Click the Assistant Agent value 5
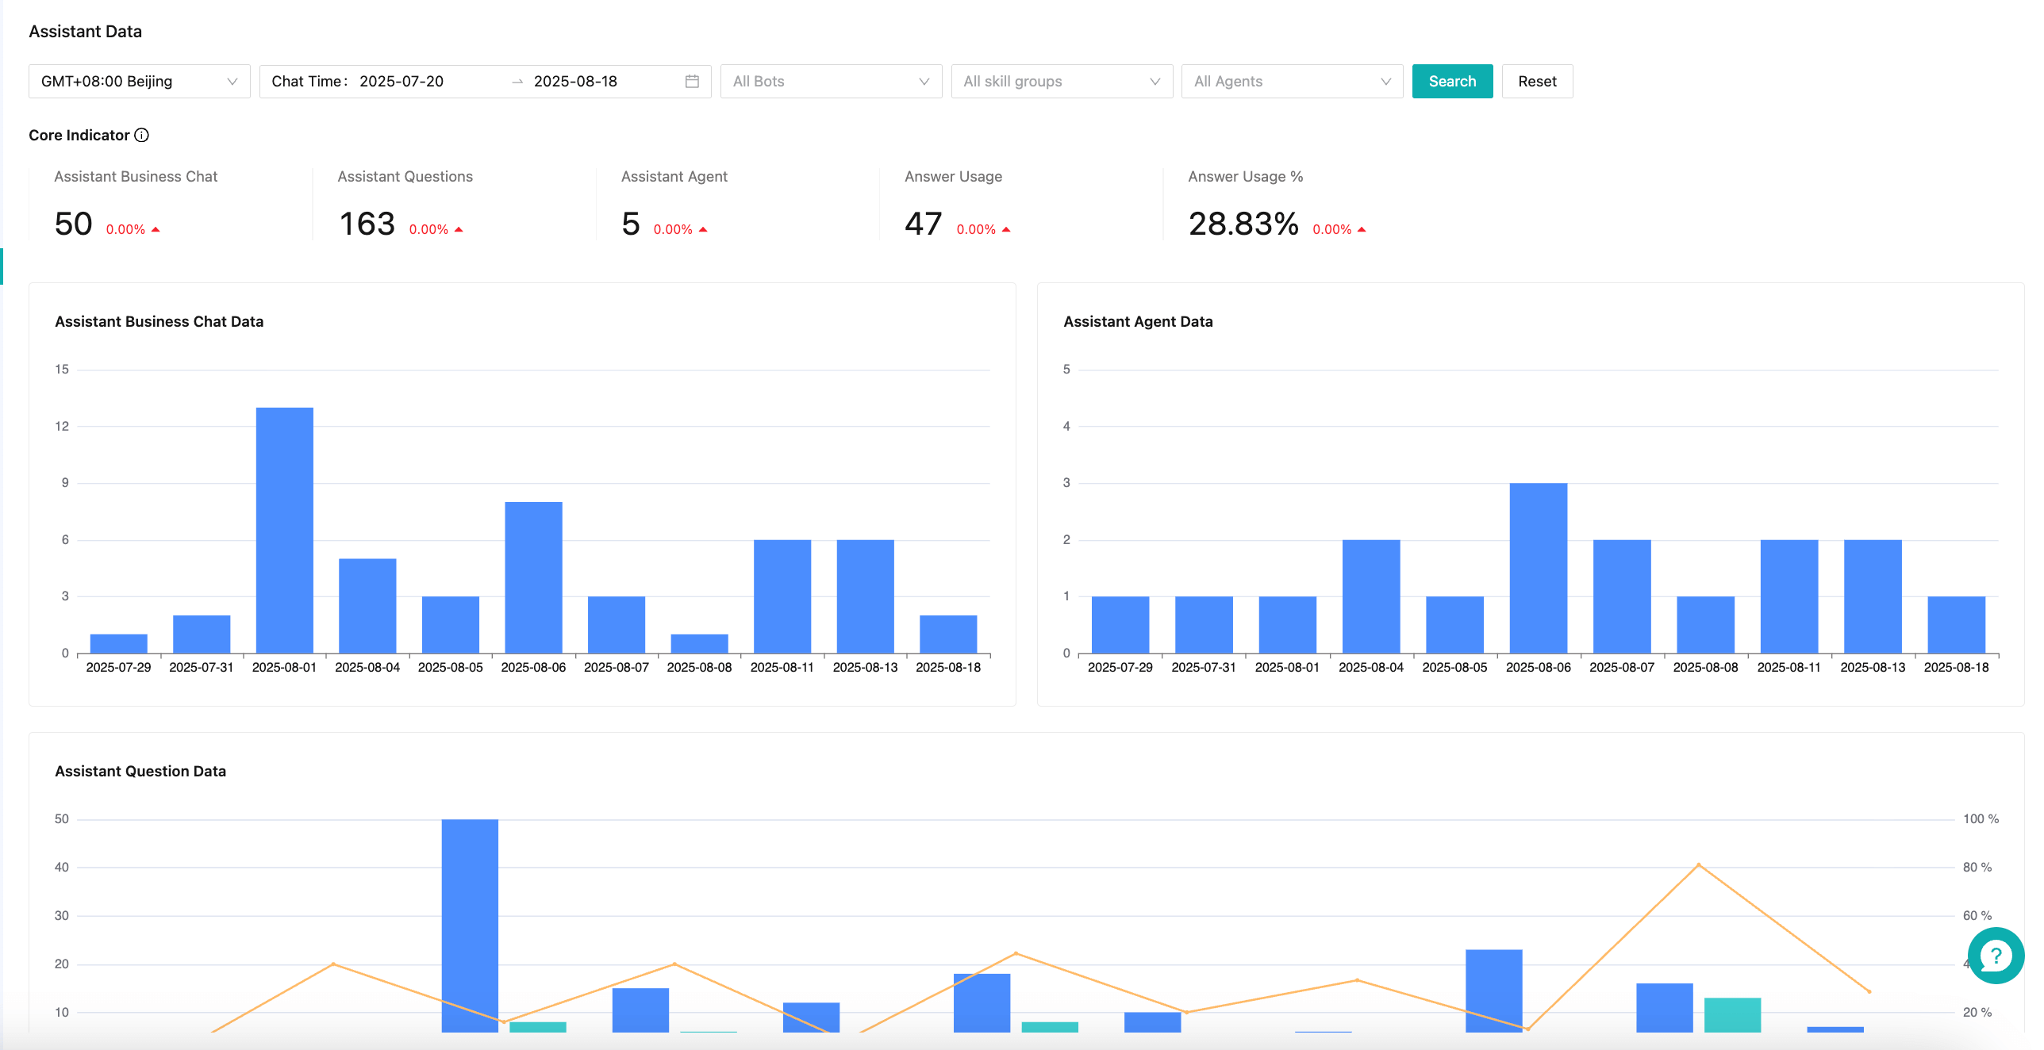The width and height of the screenshot is (2044, 1050). tap(631, 224)
